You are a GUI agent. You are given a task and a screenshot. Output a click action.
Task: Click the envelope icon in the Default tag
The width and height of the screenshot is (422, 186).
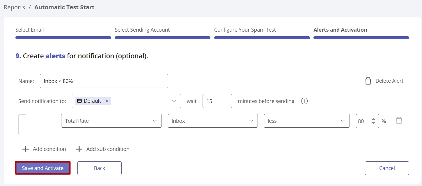point(79,101)
